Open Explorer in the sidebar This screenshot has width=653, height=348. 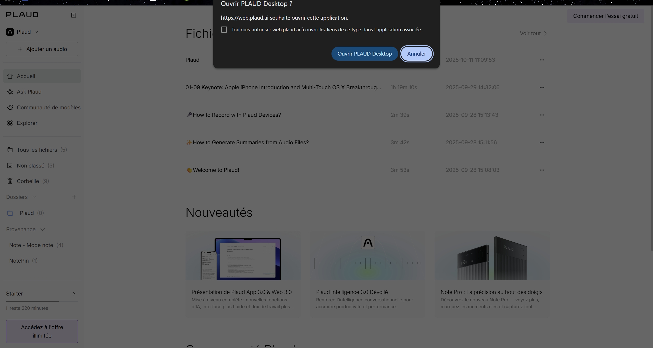pyautogui.click(x=42, y=123)
